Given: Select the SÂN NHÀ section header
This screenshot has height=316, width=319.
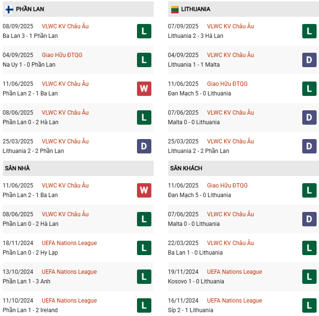Looking at the screenshot, I should [17, 168].
